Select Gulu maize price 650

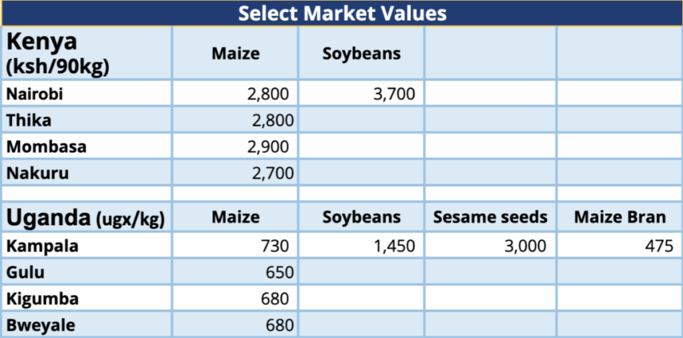tap(280, 273)
